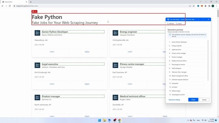This screenshot has height=123, width=219.
Task: Open Power Automate from taskbar
Action: pos(109,120)
